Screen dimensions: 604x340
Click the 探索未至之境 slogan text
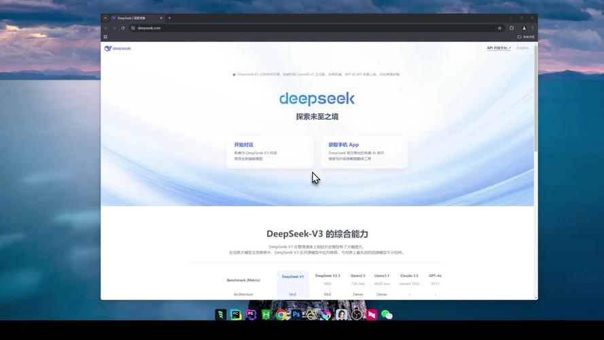click(317, 117)
